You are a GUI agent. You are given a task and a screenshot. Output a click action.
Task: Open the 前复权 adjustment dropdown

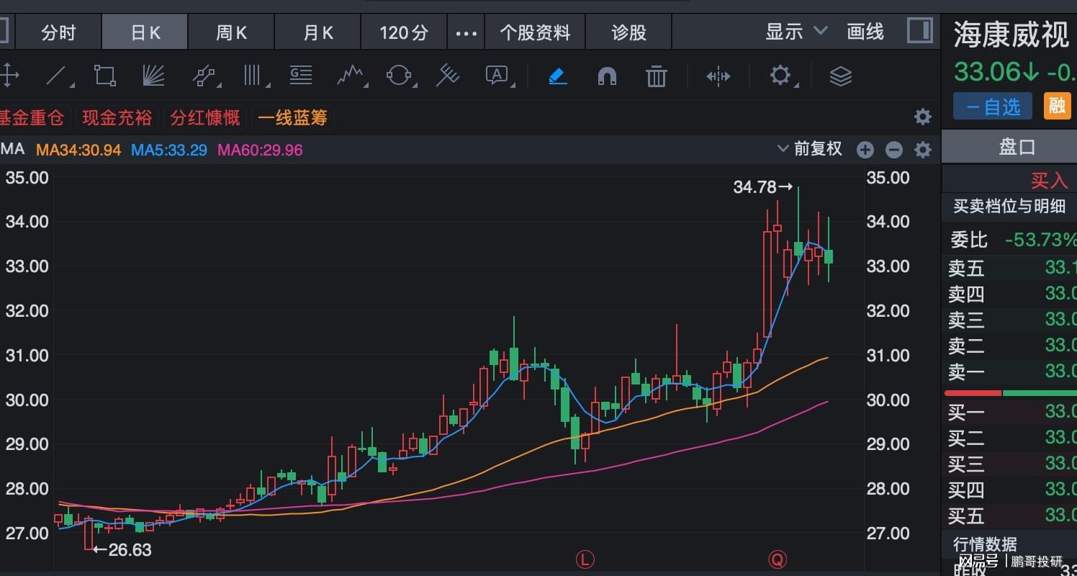pos(810,149)
